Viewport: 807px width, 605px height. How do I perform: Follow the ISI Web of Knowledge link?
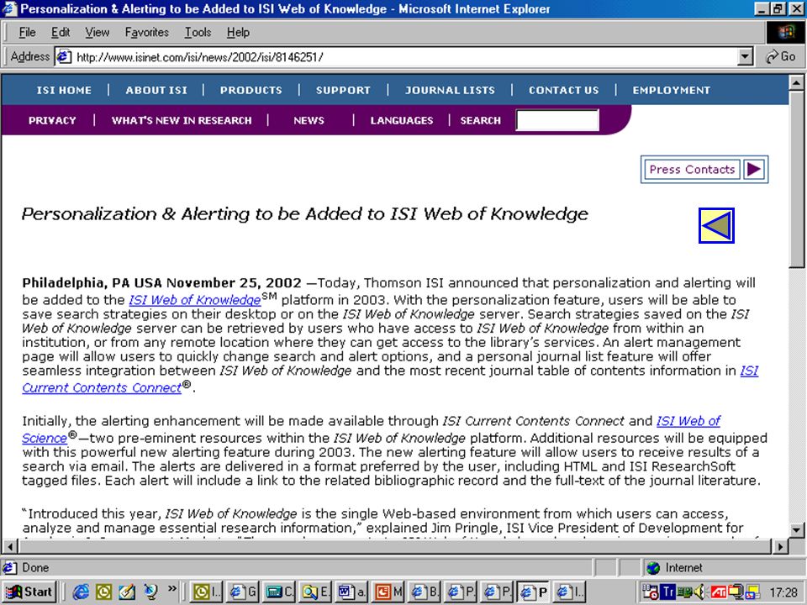(194, 300)
